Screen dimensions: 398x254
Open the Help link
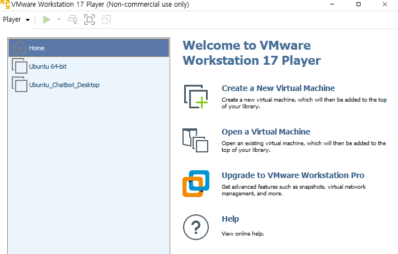(x=230, y=219)
